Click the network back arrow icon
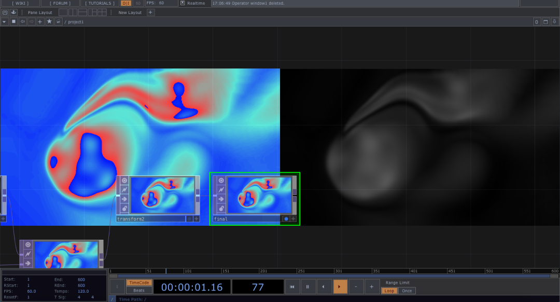 (23, 22)
